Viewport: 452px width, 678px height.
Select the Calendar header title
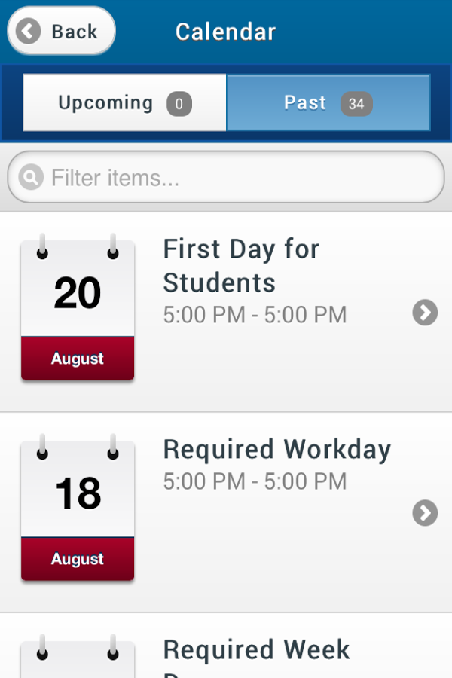click(x=225, y=32)
